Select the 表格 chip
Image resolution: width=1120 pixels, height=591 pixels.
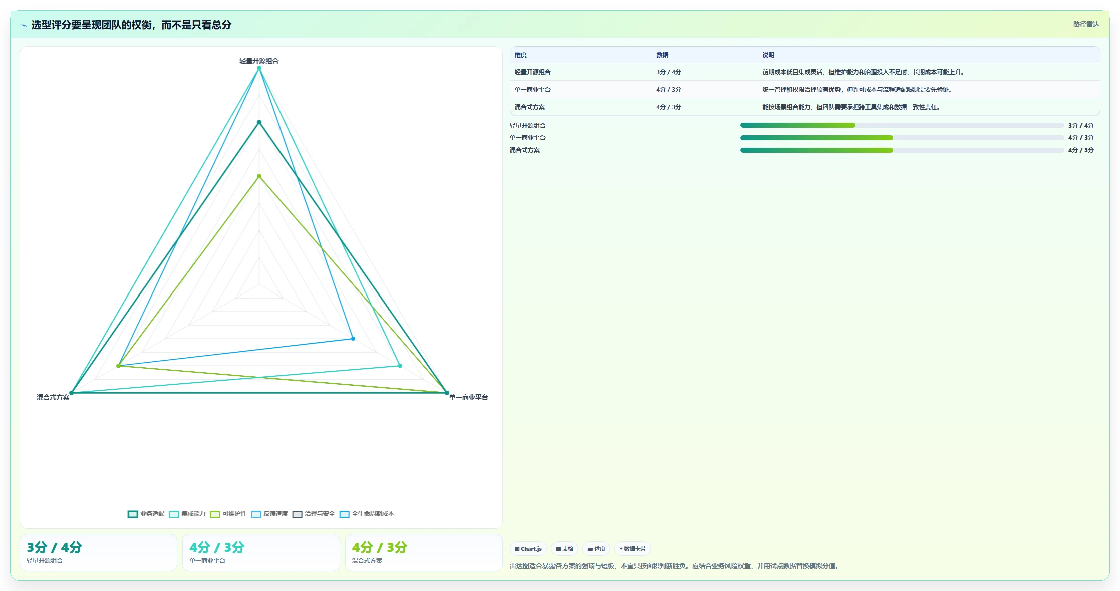(x=565, y=549)
